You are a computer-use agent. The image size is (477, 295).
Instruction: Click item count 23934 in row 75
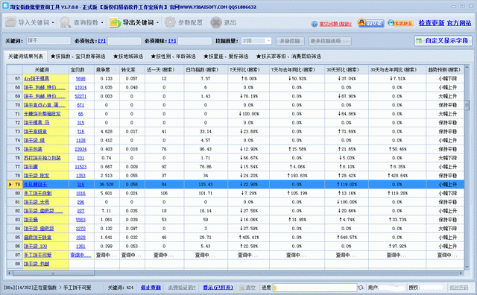tap(80, 149)
